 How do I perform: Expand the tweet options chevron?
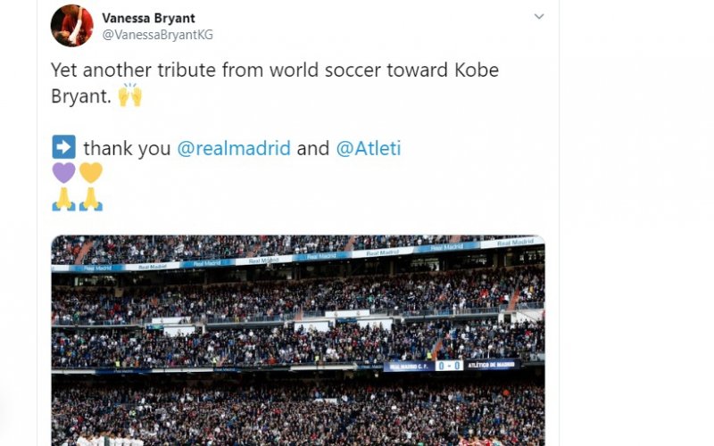(539, 17)
